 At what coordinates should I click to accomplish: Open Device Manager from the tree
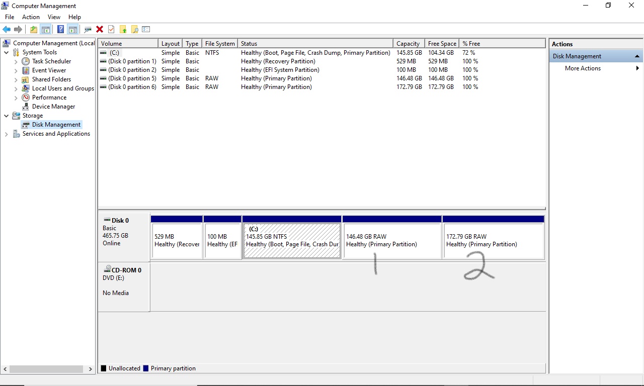point(53,107)
